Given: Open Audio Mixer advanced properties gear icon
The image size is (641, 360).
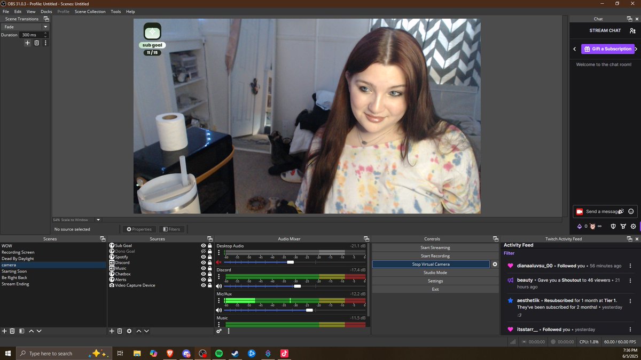Looking at the screenshot, I should 219,331.
